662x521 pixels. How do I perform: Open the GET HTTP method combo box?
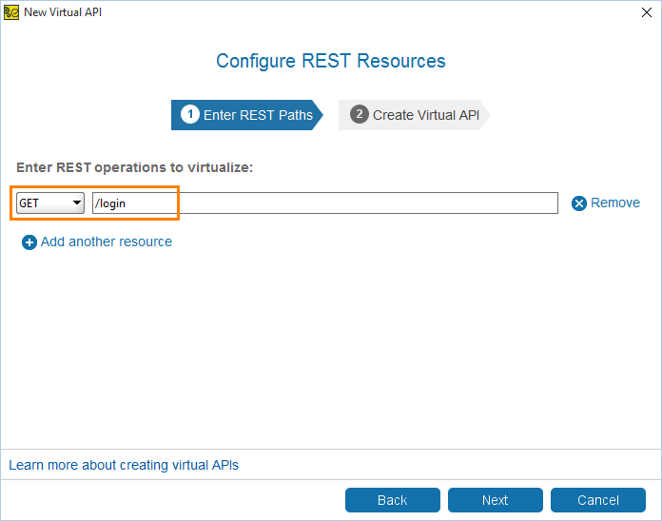50,203
